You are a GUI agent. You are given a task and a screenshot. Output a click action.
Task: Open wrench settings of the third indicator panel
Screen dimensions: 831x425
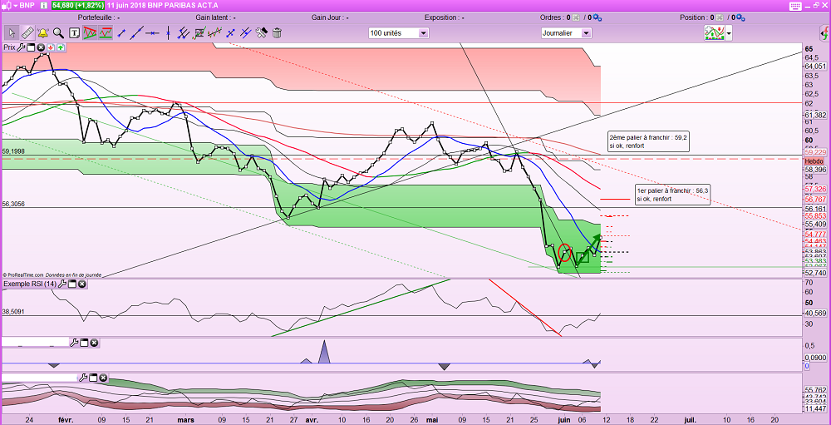(74, 343)
